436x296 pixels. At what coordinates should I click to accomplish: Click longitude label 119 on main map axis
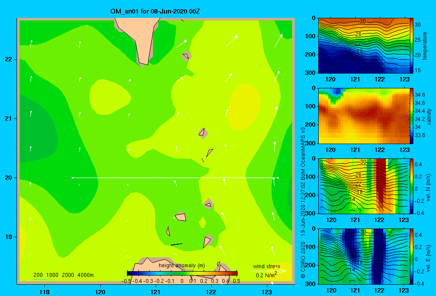click(x=45, y=292)
